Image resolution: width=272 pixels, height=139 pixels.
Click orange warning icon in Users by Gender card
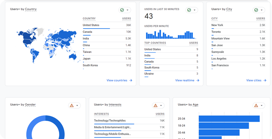click(72, 106)
